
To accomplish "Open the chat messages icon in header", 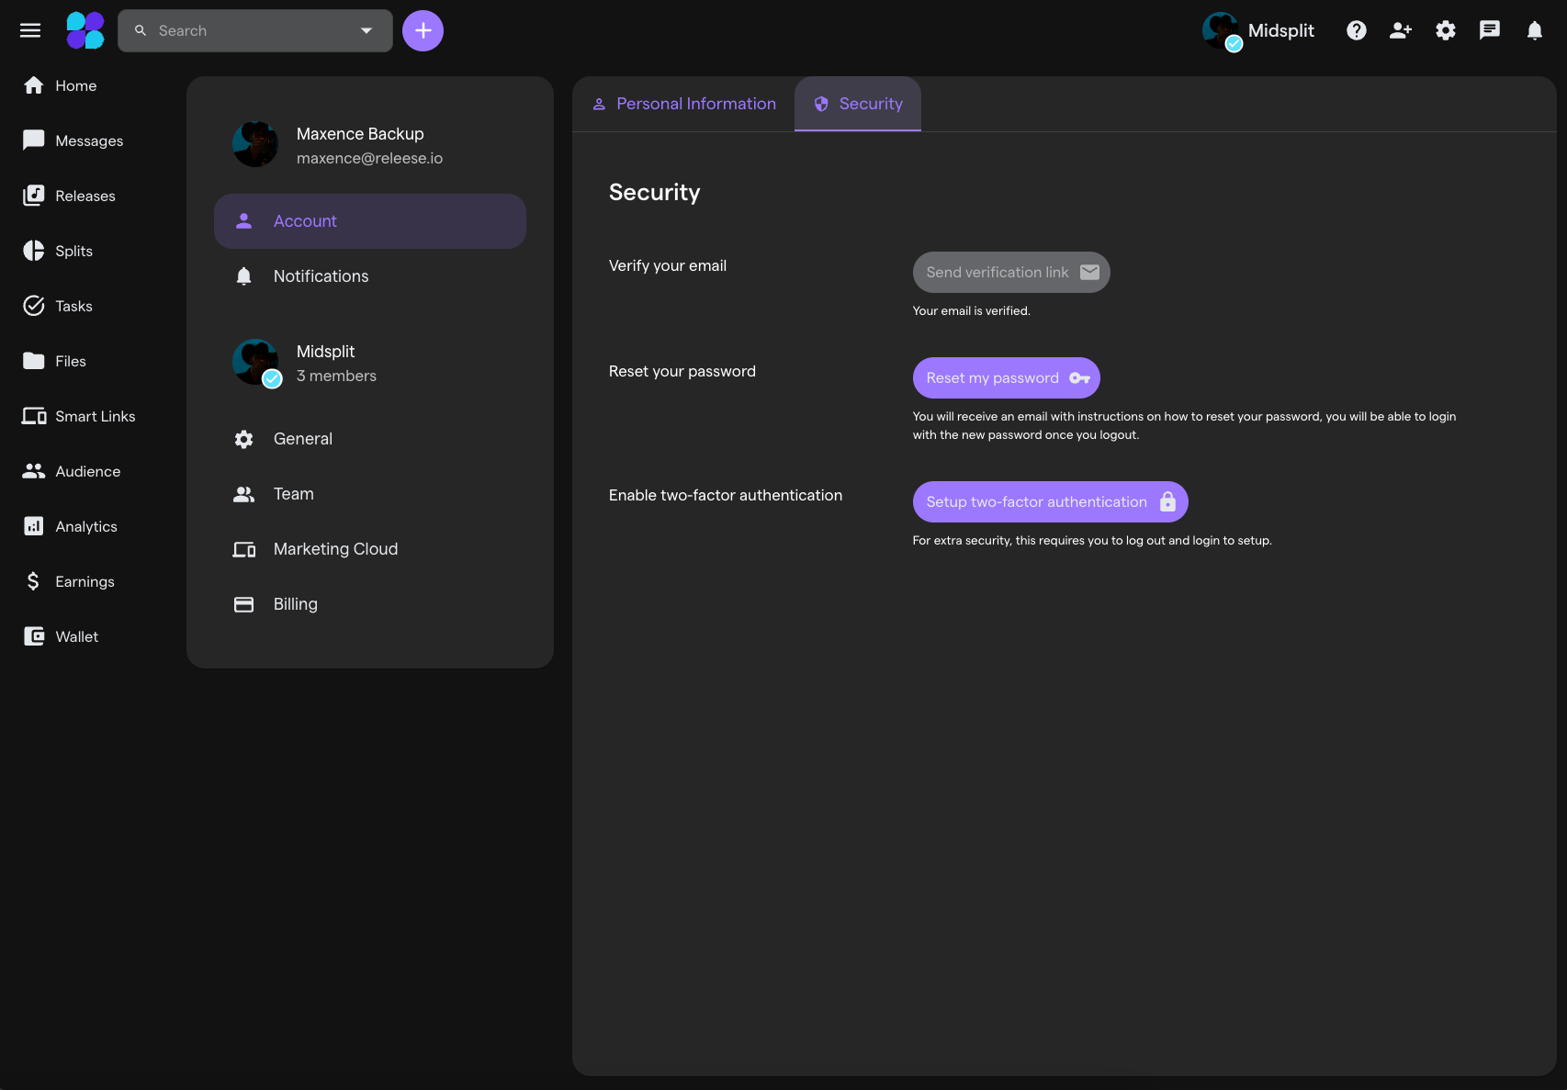I will 1490,30.
